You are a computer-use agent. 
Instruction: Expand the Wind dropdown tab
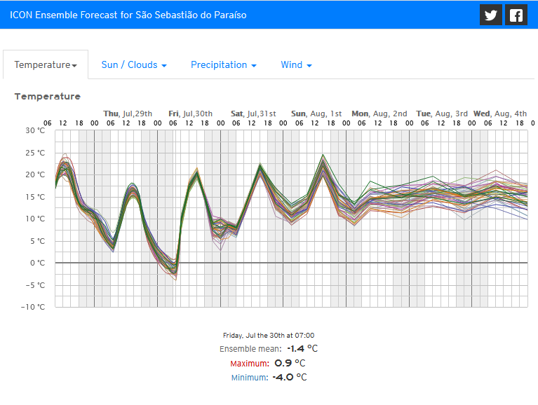[296, 64]
